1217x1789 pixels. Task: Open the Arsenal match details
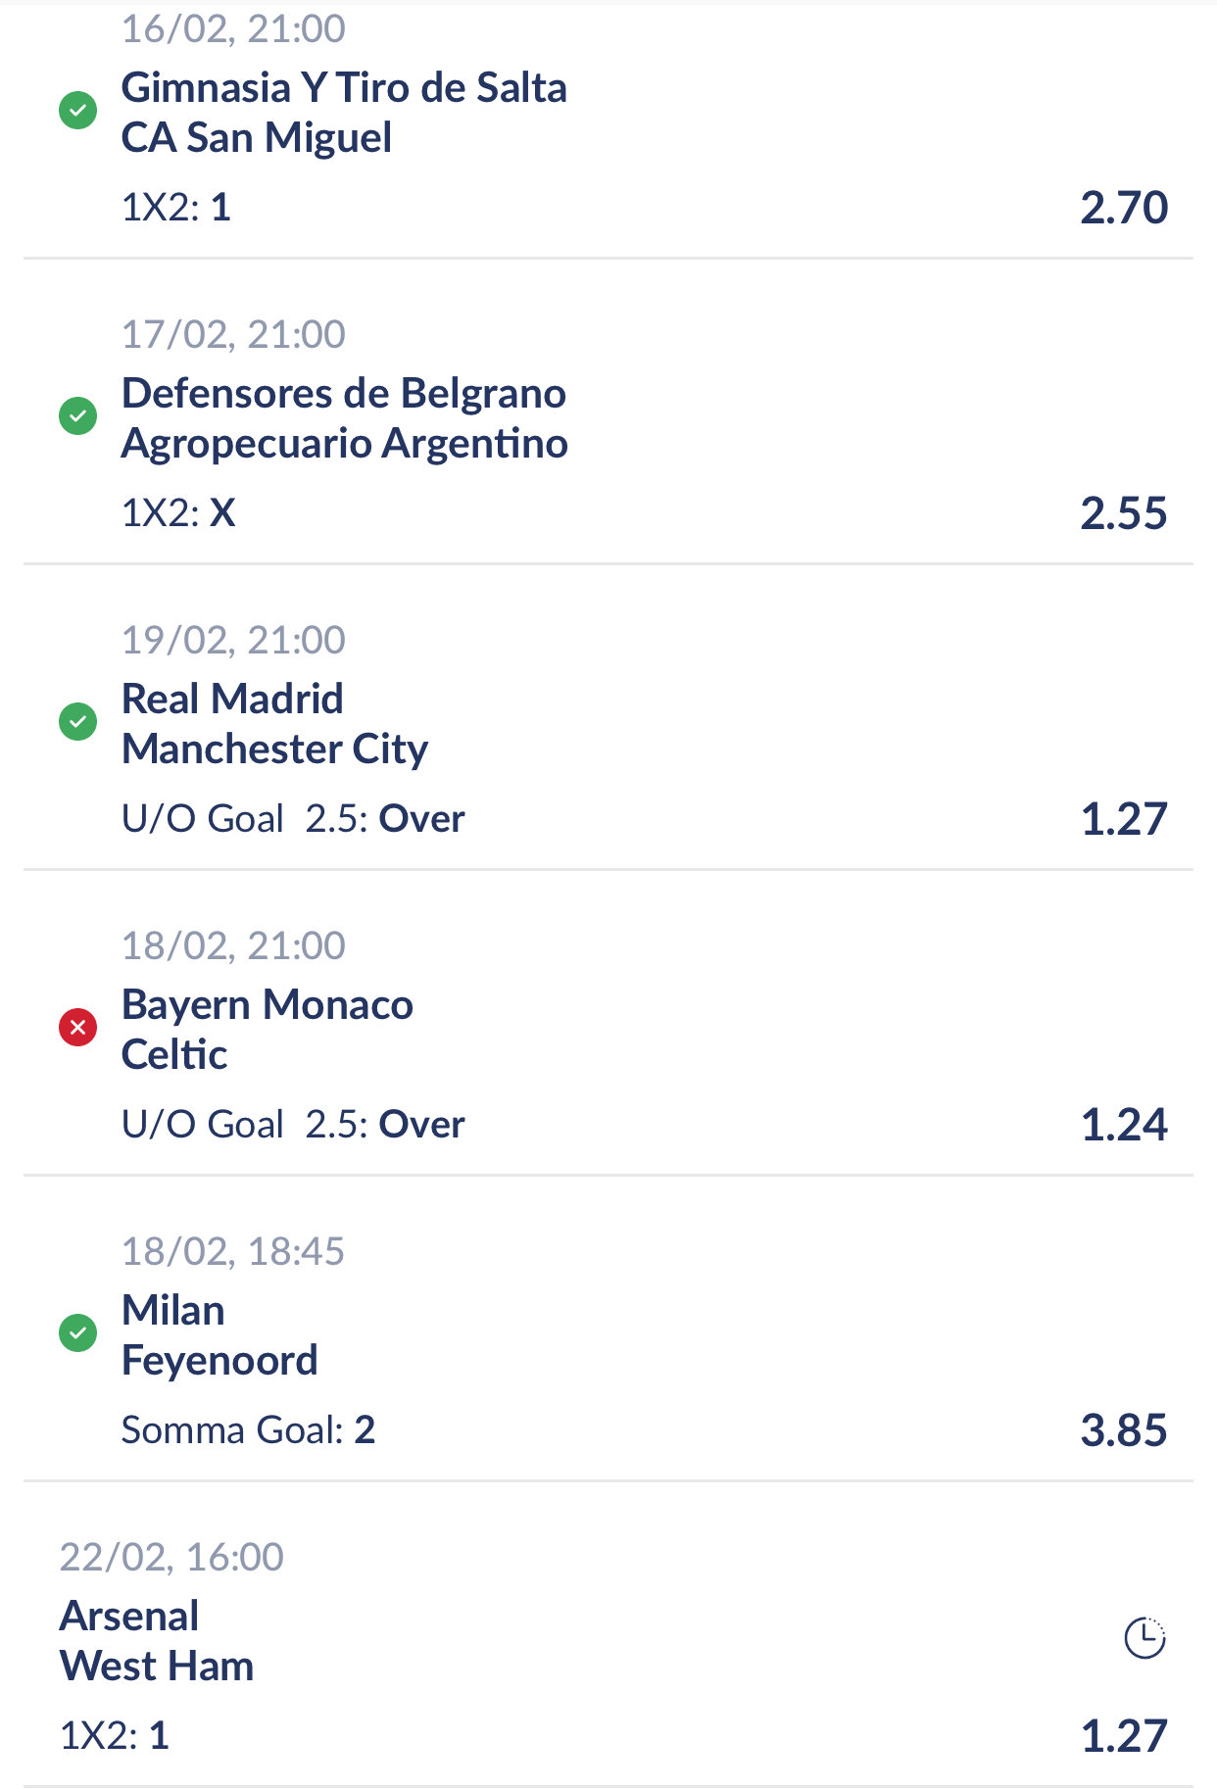(129, 1617)
